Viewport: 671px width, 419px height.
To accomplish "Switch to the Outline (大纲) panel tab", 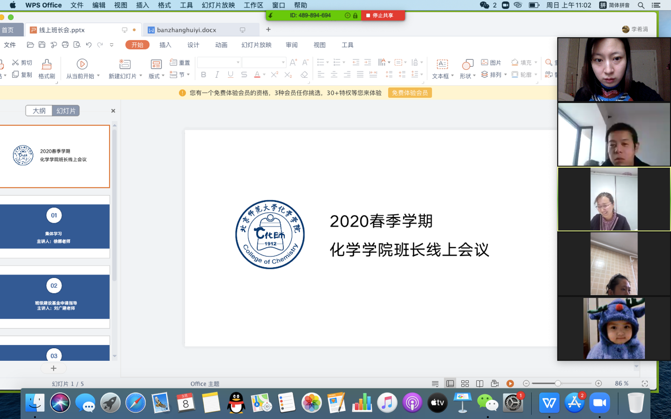I will (39, 111).
